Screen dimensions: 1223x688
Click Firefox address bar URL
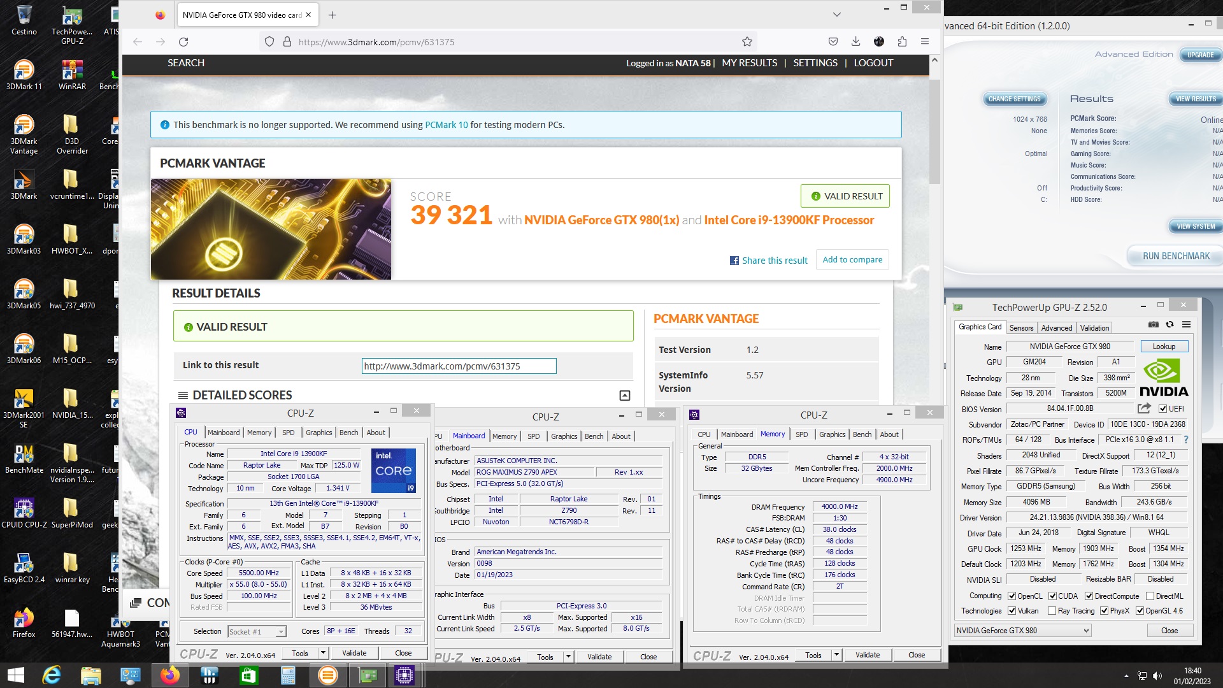pos(376,42)
